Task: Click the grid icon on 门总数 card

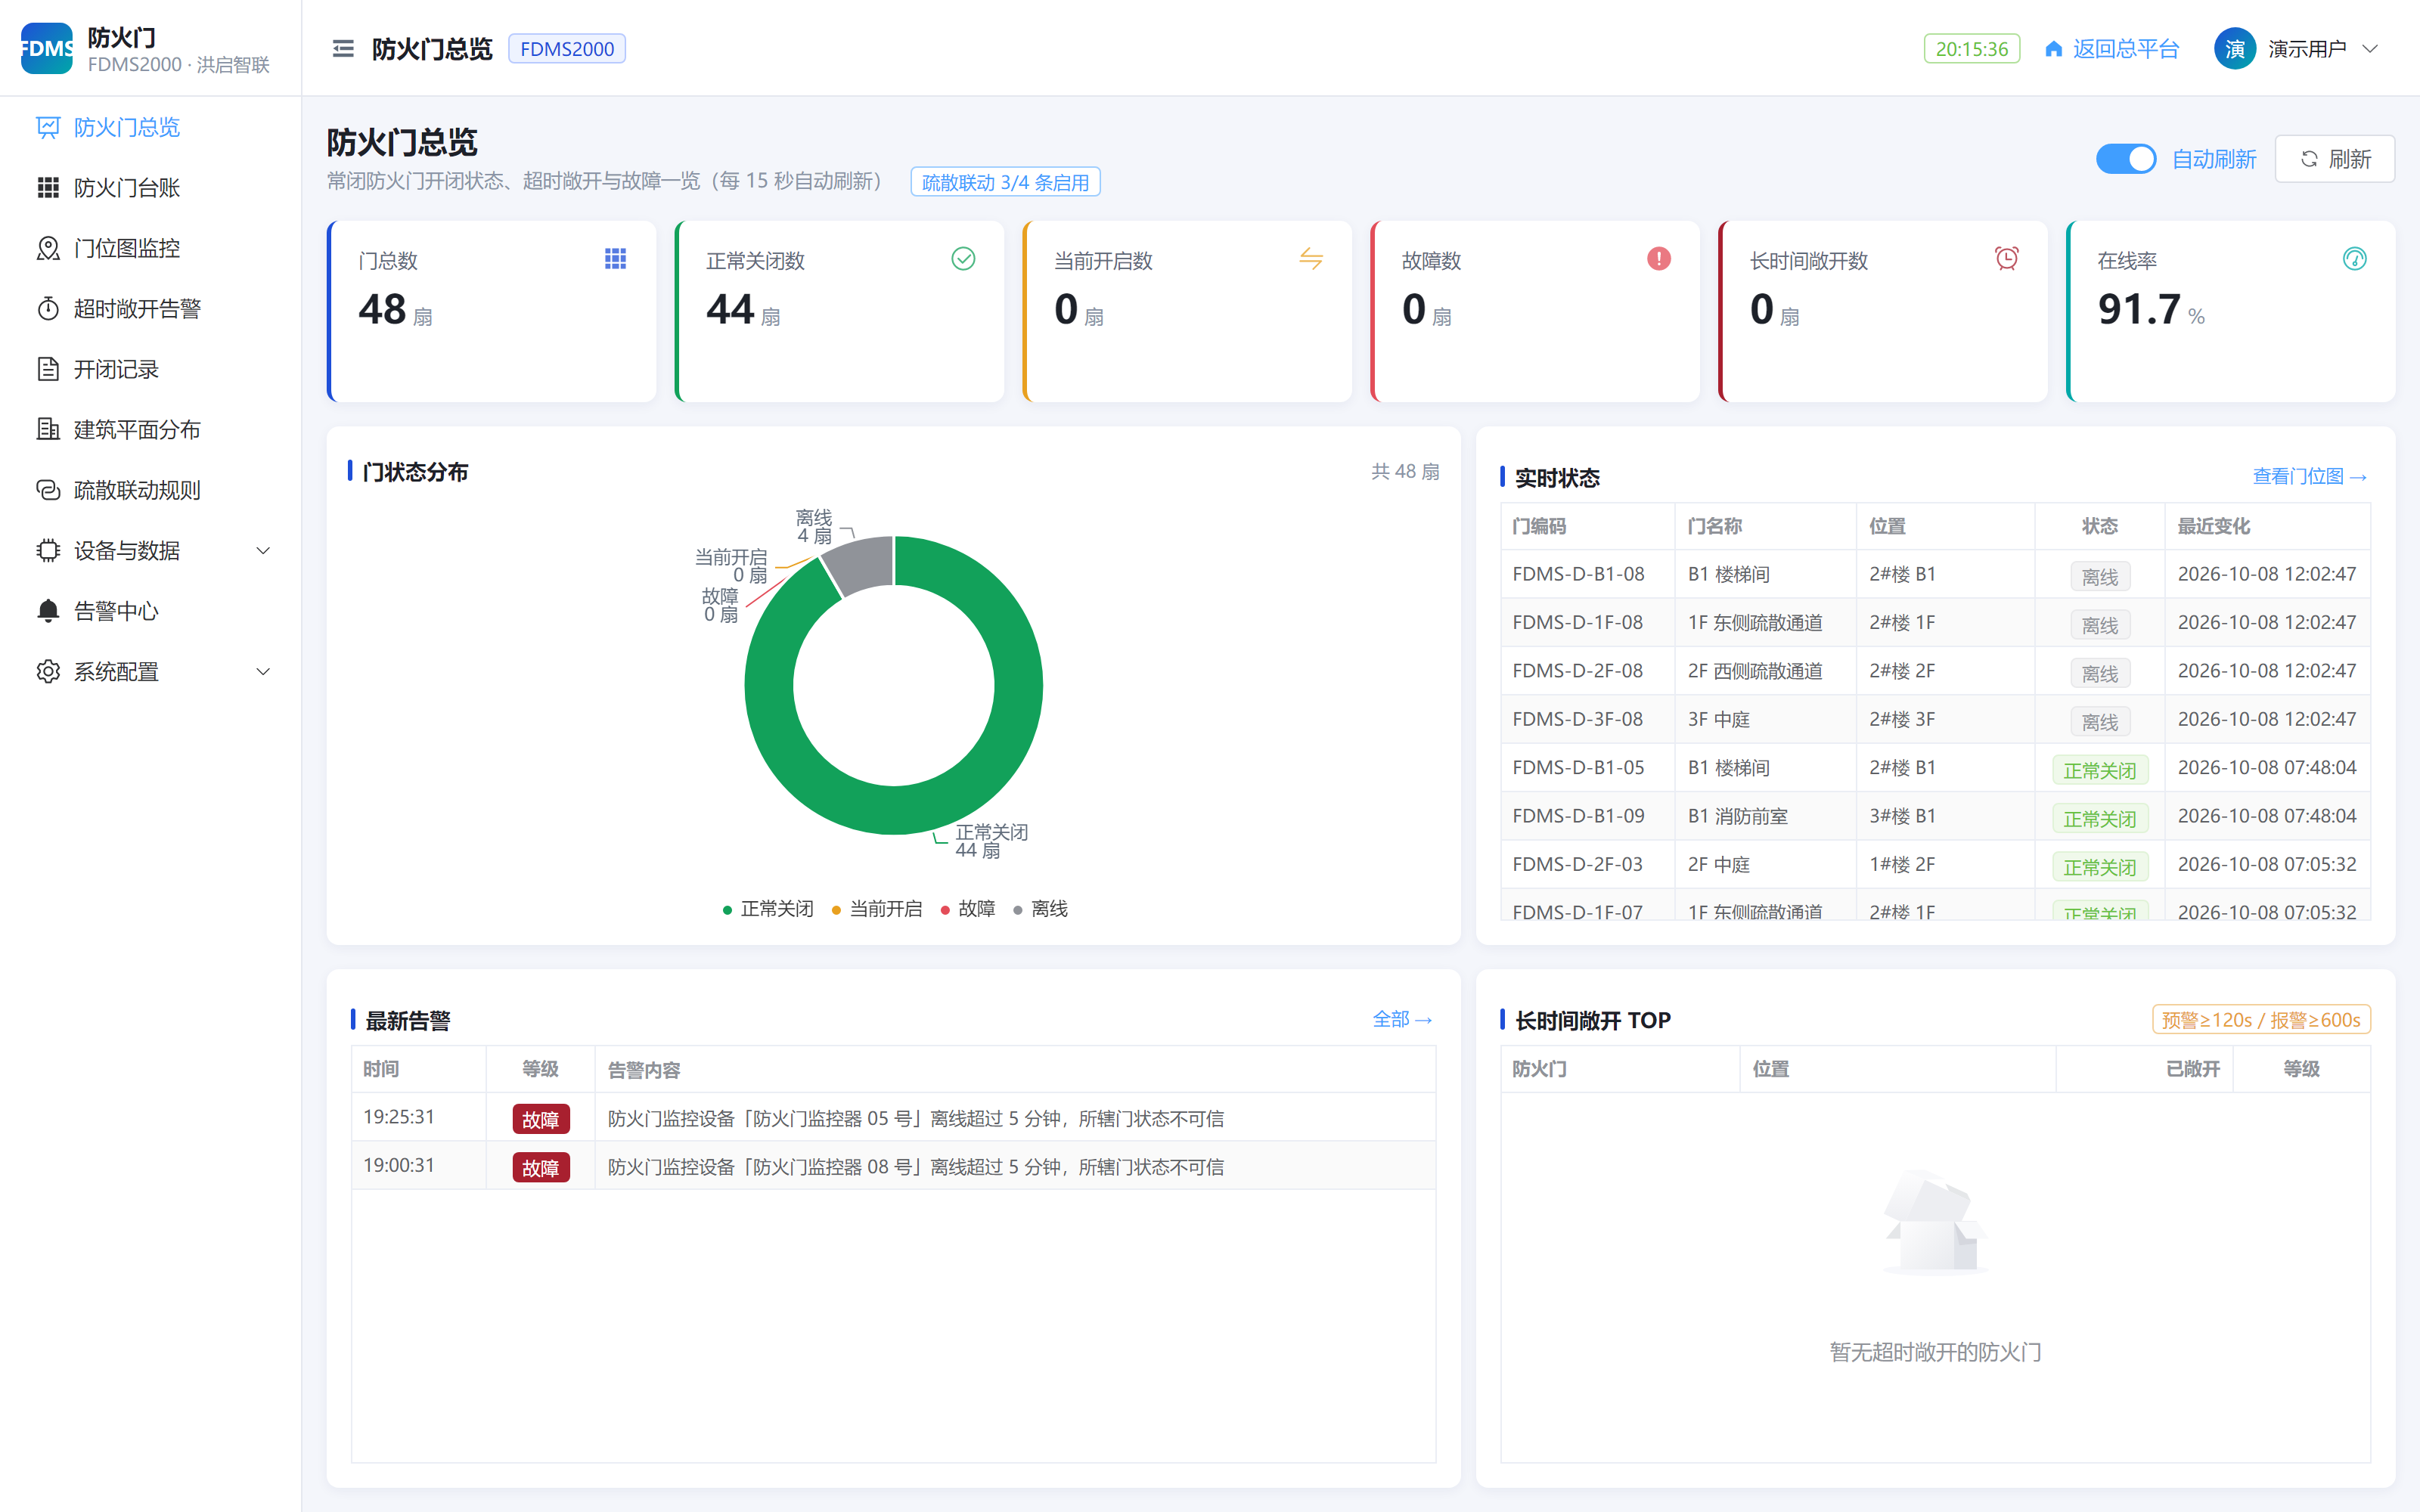Action: [615, 259]
